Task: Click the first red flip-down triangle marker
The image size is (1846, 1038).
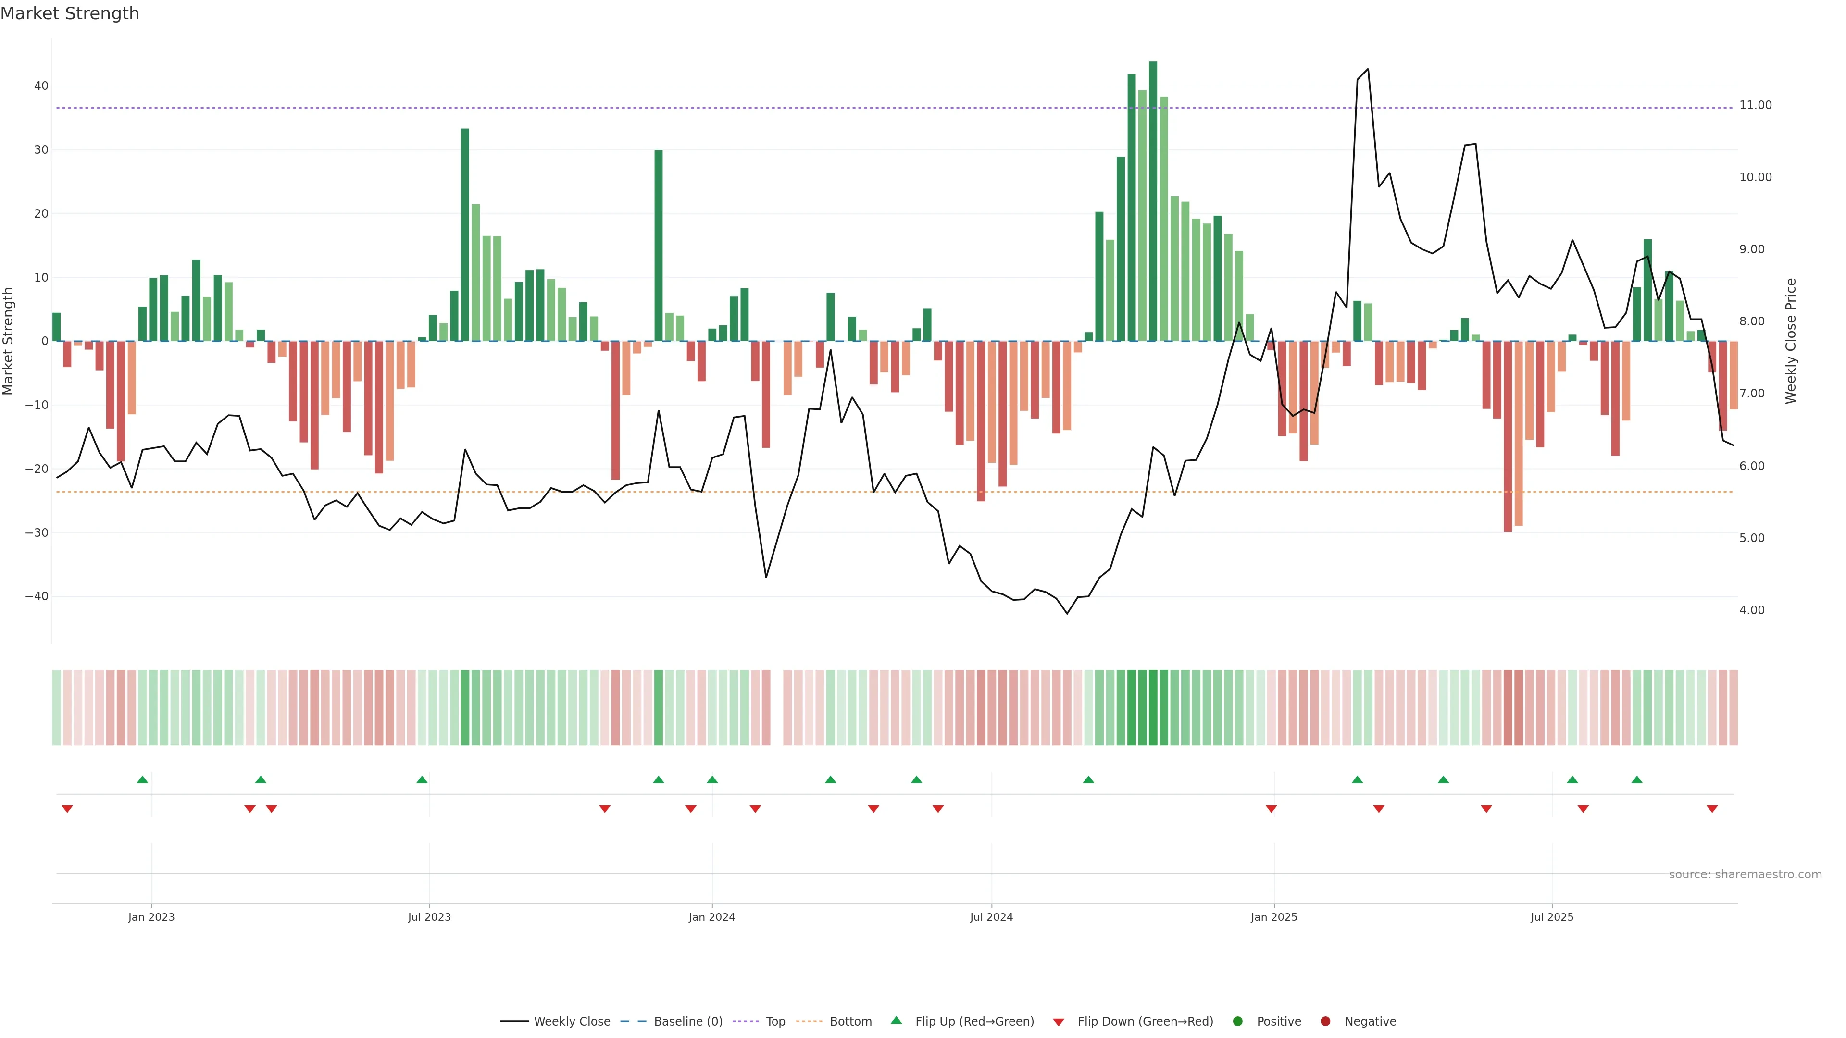Action: [x=67, y=809]
